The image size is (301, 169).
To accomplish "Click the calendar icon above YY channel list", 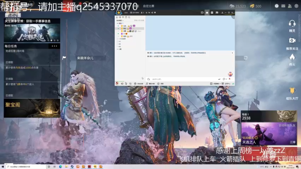I will (126, 17).
